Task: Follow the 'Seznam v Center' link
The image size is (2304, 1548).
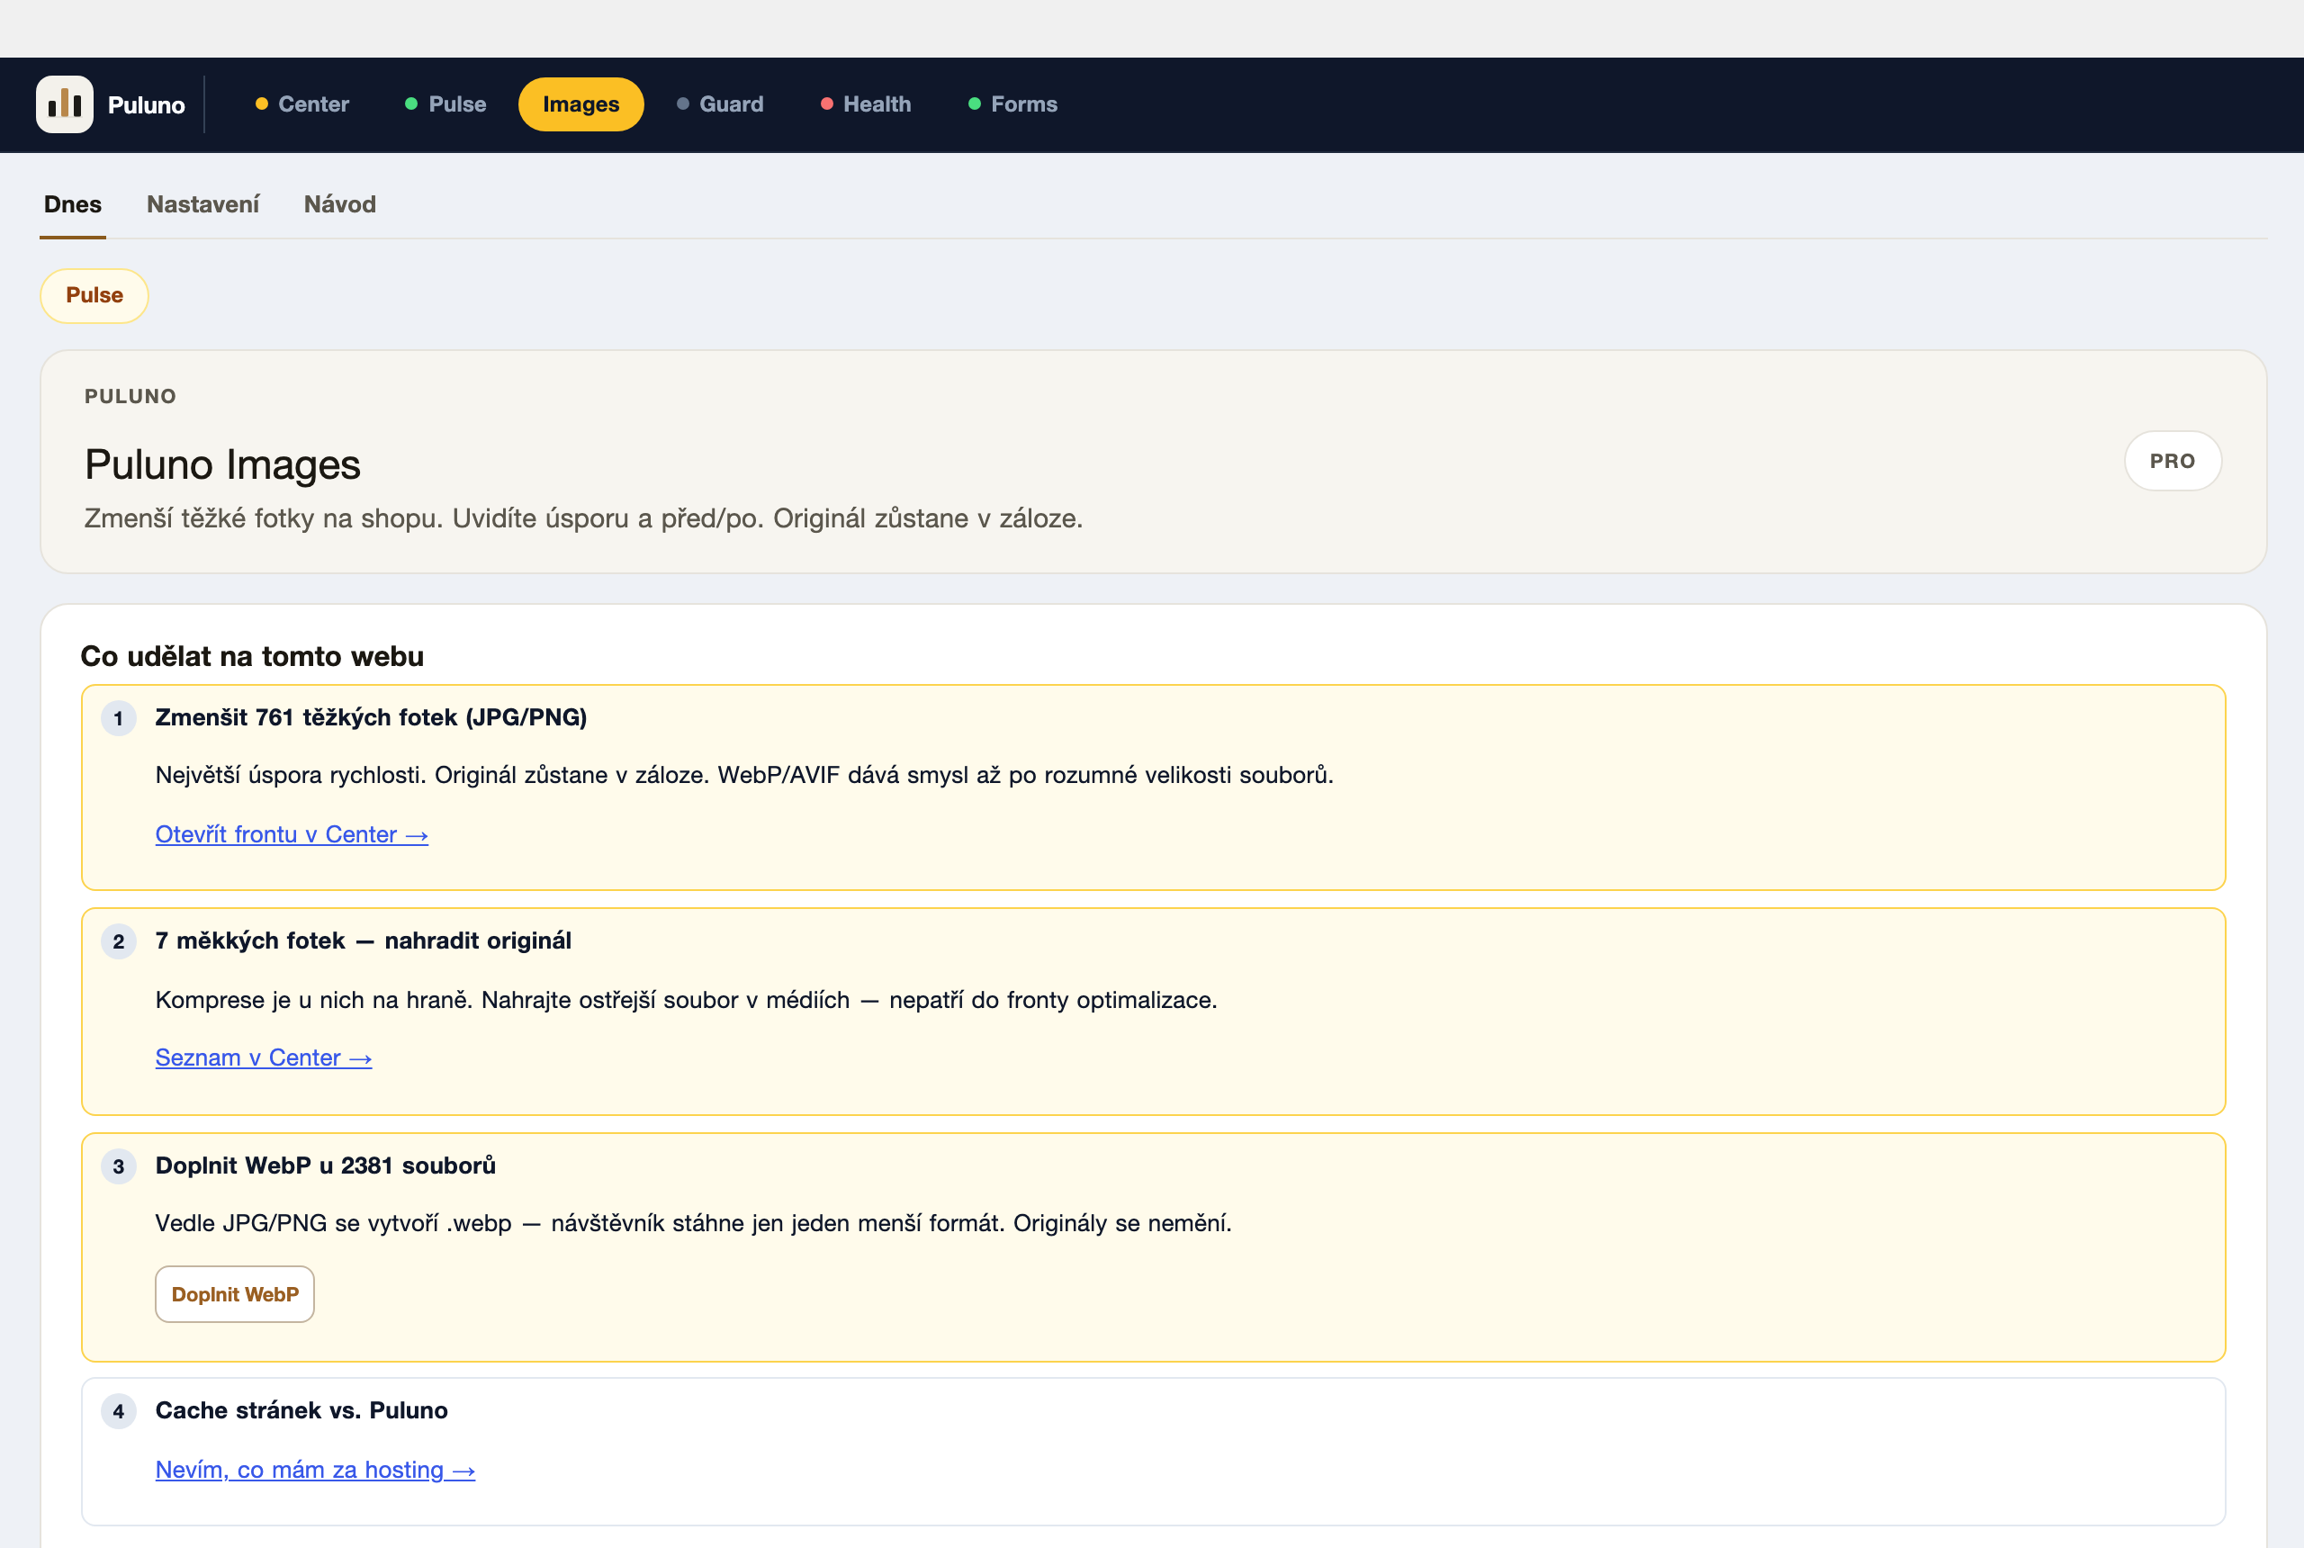Action: click(263, 1057)
